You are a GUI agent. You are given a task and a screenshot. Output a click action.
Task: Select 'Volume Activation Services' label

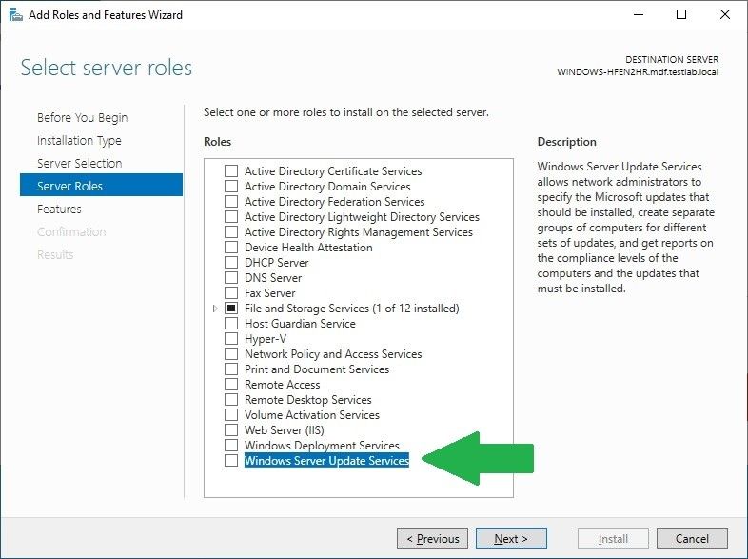[x=312, y=415]
